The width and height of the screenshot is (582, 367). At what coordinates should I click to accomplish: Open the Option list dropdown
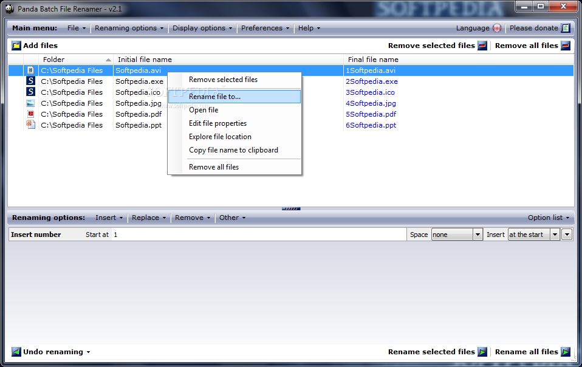click(x=549, y=218)
